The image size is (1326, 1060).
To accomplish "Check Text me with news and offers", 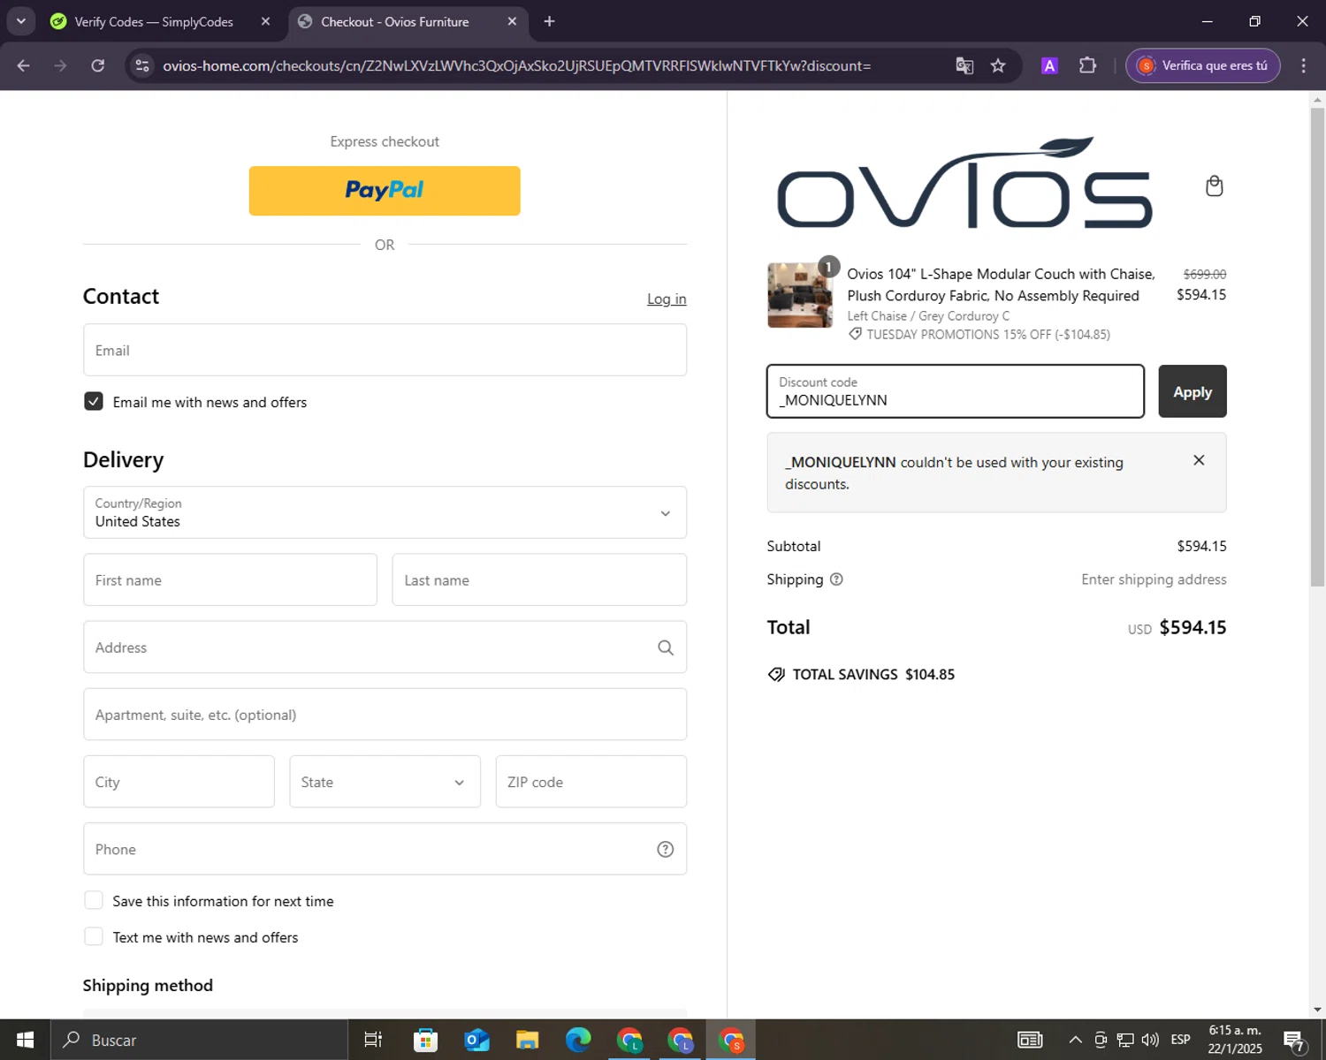I will point(94,936).
